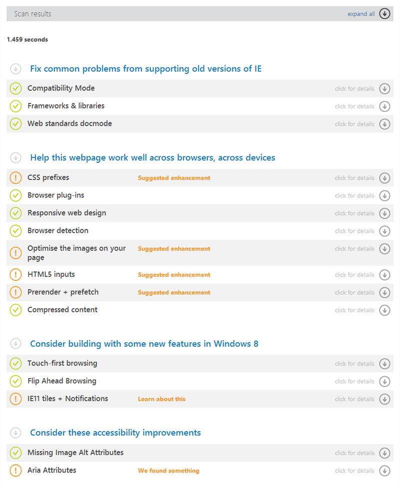The width and height of the screenshot is (400, 486).
Task: Expand details arrow for Frameworks & libraries
Action: (384, 106)
